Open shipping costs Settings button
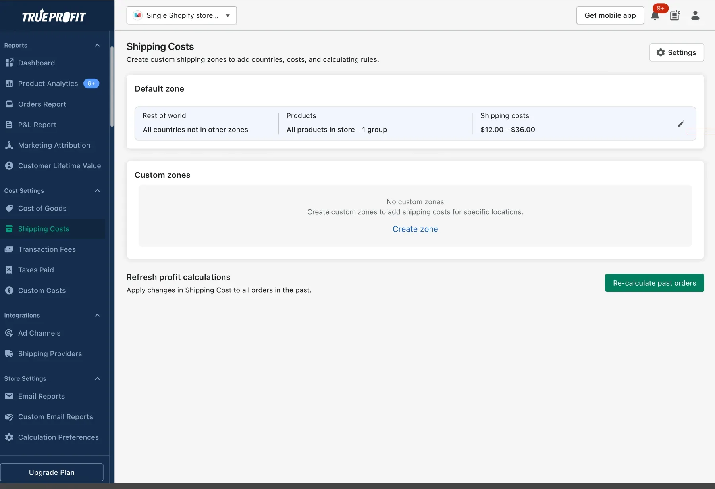The height and width of the screenshot is (489, 715). (x=676, y=52)
